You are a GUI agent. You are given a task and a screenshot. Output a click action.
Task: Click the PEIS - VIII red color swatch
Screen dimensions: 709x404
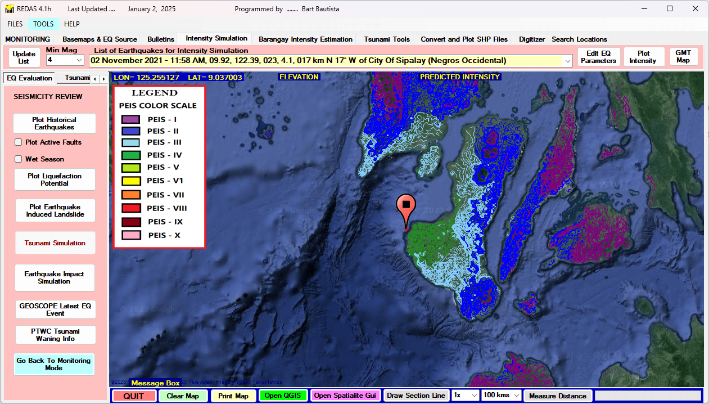130,209
